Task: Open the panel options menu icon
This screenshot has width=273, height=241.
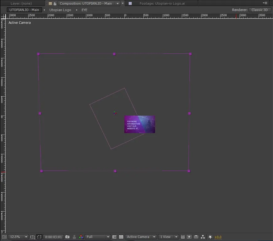Action: click(265, 3)
